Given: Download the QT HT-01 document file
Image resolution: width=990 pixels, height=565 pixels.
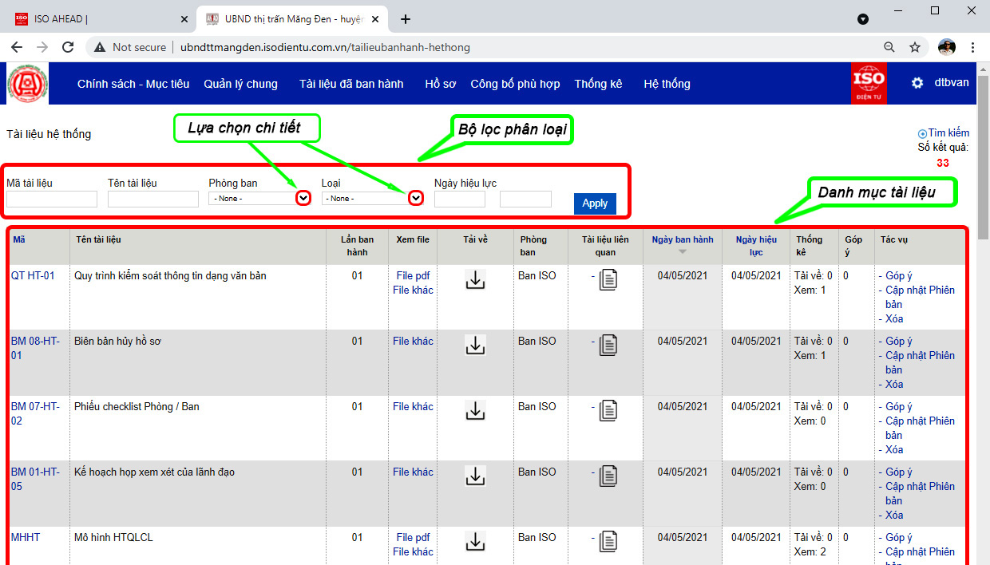Looking at the screenshot, I should tap(475, 279).
